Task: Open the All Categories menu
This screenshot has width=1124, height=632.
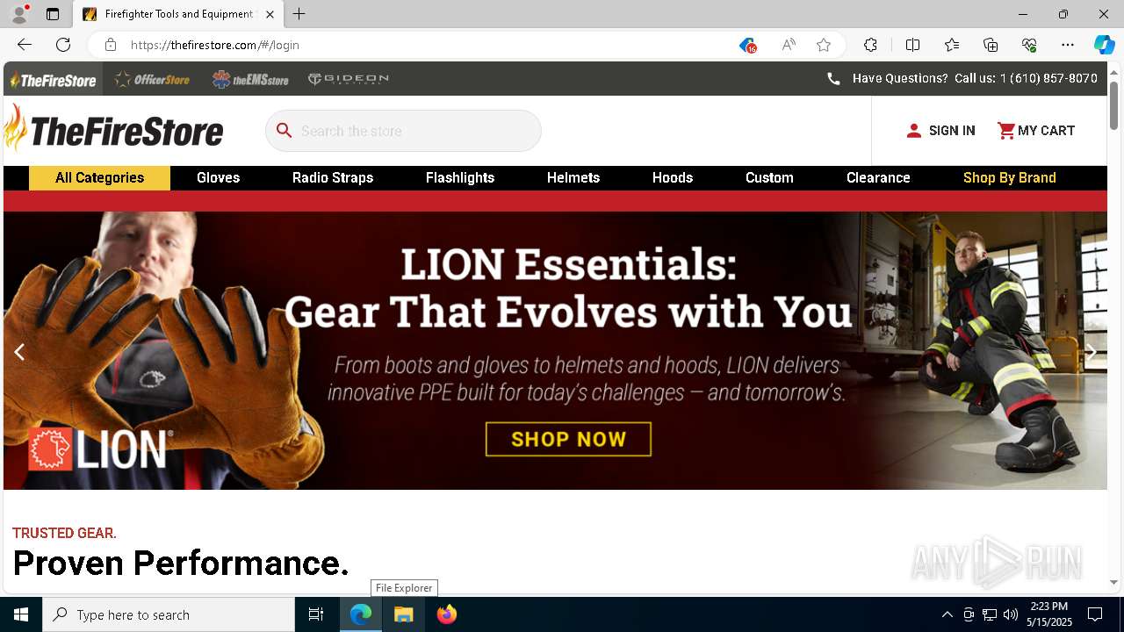Action: tap(99, 177)
